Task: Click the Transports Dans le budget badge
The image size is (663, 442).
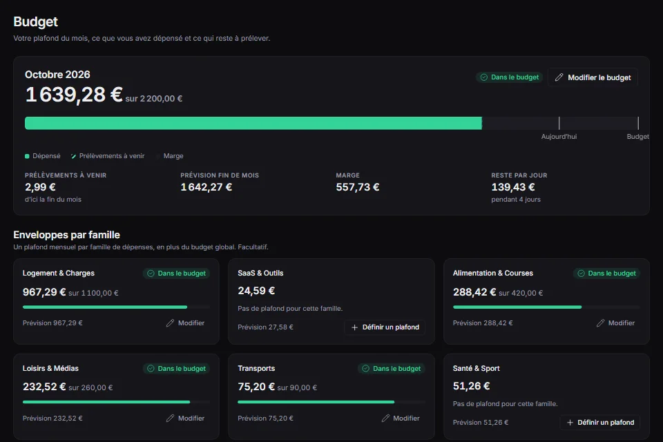Action: tap(391, 369)
